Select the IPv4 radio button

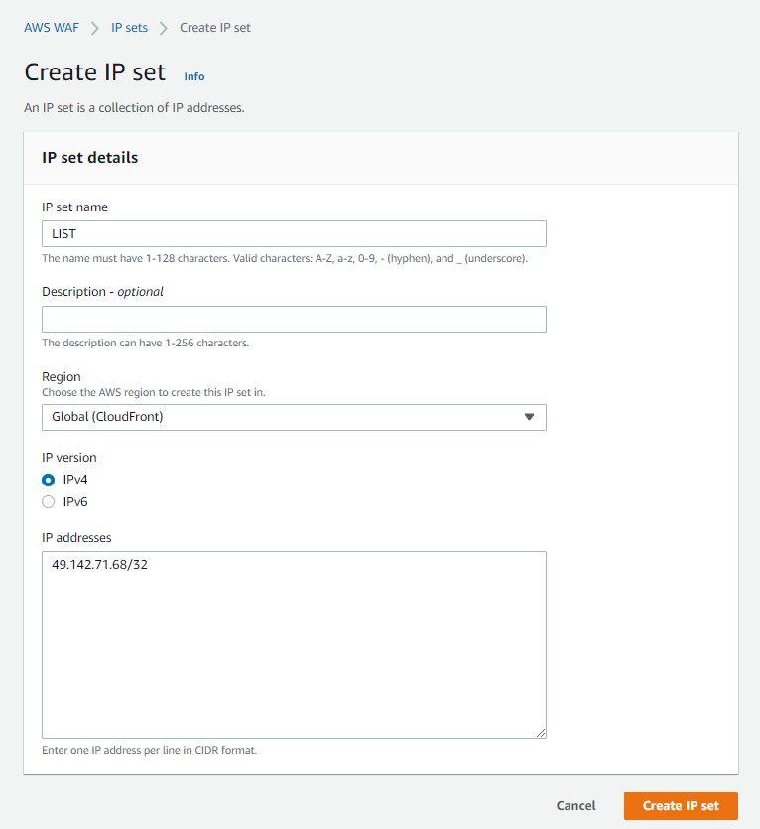(49, 479)
